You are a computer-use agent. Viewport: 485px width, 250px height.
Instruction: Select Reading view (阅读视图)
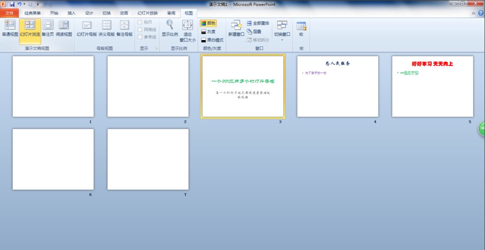[64, 29]
